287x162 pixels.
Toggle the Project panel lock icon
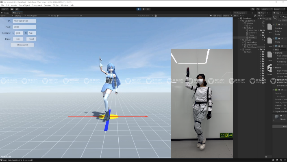tap(267, 13)
